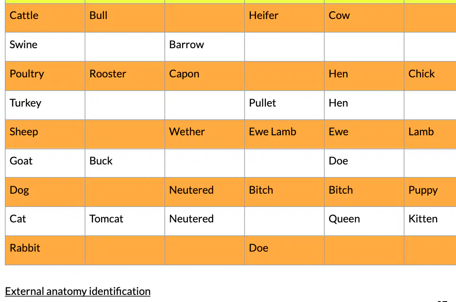This screenshot has height=302, width=456.
Task: Click the Buck cell in Goat row
Action: [x=125, y=163]
